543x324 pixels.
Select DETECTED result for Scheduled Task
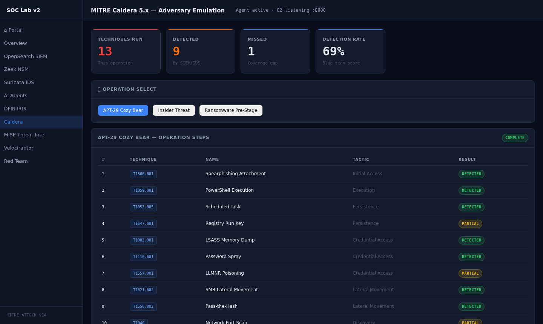(471, 207)
